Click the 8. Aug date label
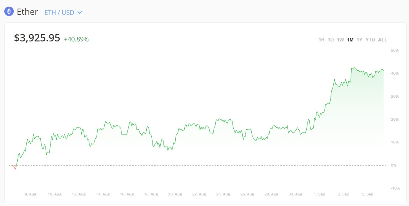The height and width of the screenshot is (206, 409). [31, 194]
